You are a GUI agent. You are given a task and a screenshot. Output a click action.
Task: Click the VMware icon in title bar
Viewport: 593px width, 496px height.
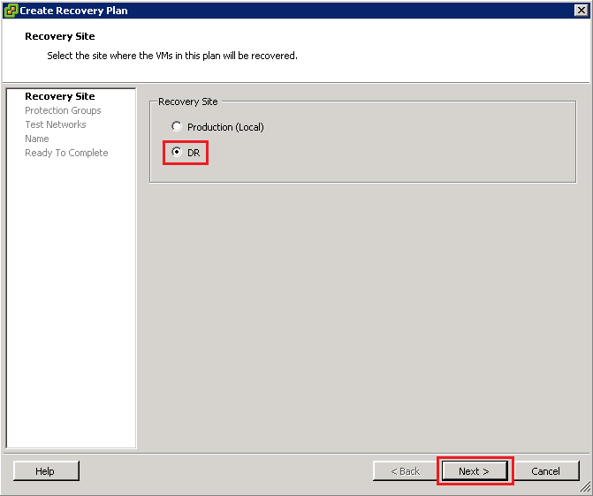point(11,11)
